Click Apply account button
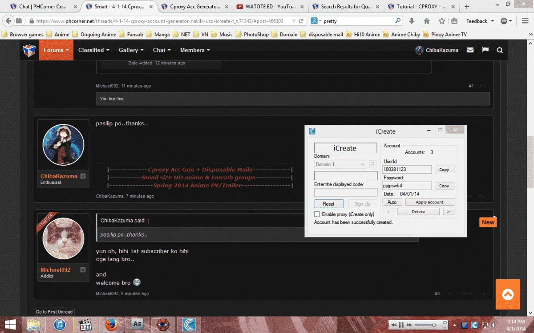This screenshot has width=534, height=333. [x=429, y=202]
